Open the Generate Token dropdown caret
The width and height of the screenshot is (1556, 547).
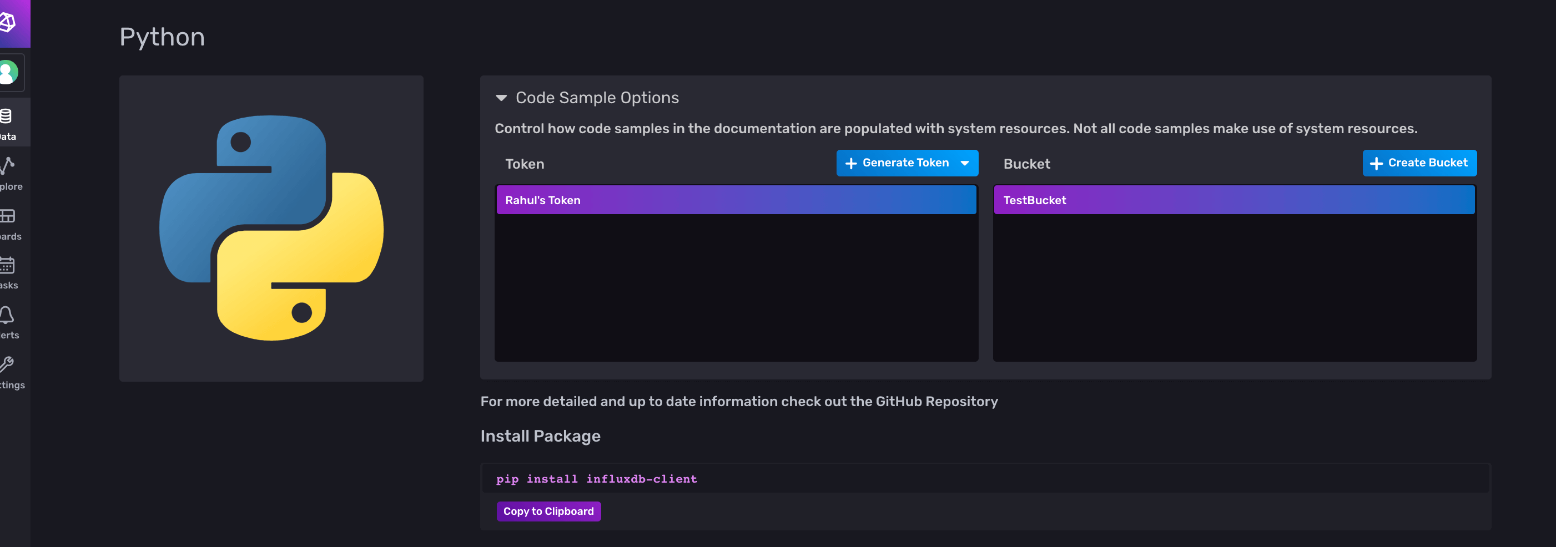pos(965,163)
